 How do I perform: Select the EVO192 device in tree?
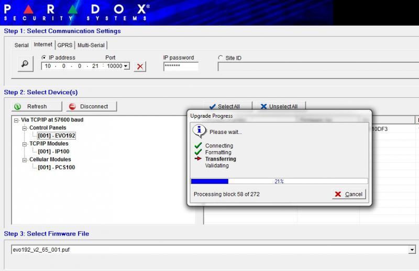click(x=57, y=135)
